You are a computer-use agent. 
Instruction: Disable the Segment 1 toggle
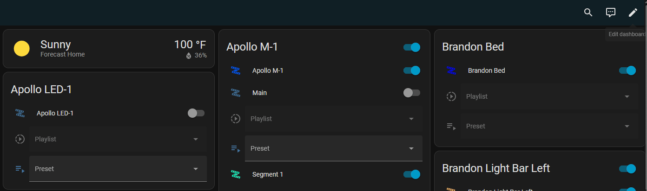coord(412,174)
